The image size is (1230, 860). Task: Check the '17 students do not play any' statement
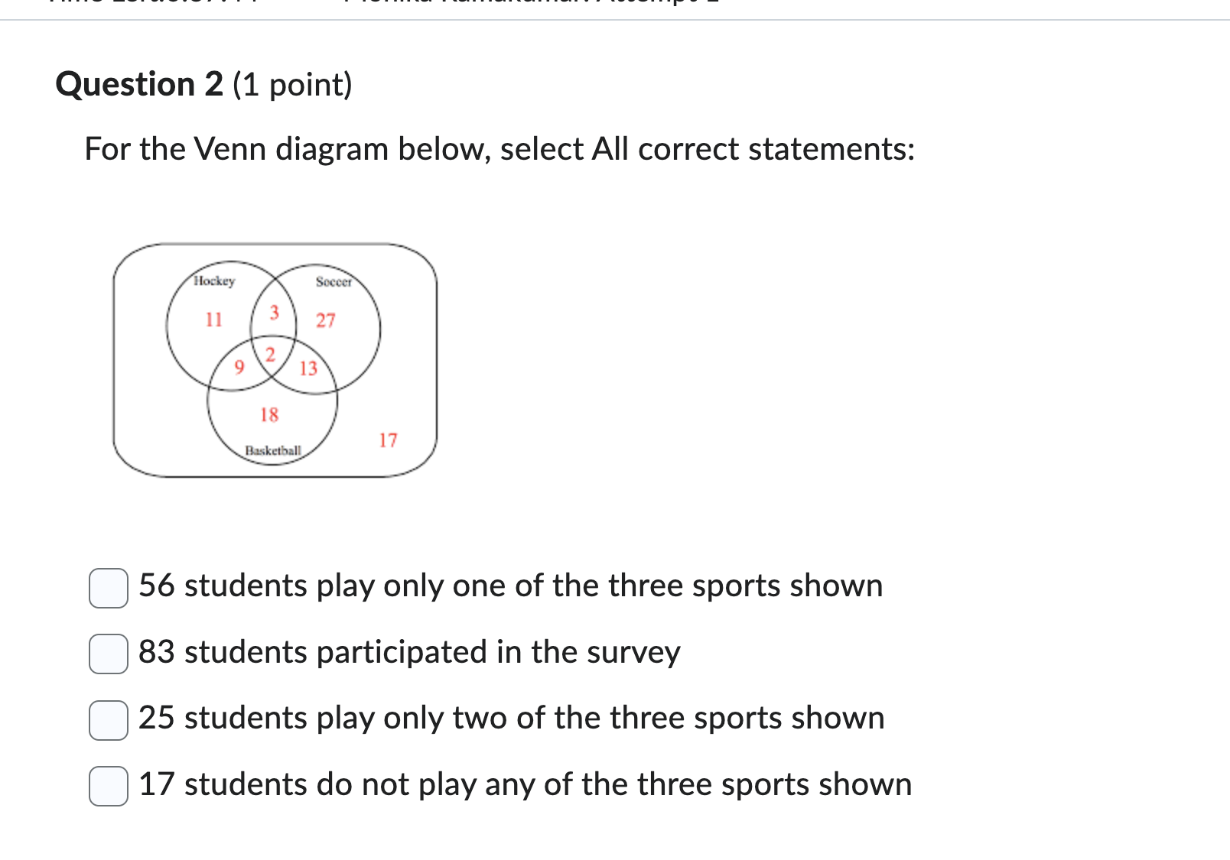tap(108, 786)
